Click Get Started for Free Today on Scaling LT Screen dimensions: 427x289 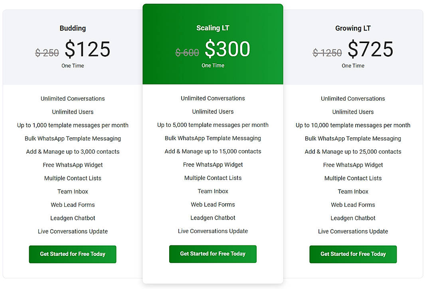tap(213, 254)
